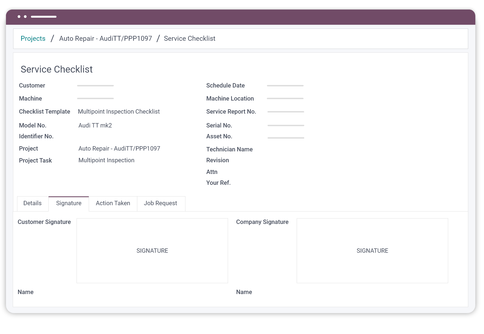The width and height of the screenshot is (484, 334).
Task: Click the Machine field
Action: pos(95,98)
